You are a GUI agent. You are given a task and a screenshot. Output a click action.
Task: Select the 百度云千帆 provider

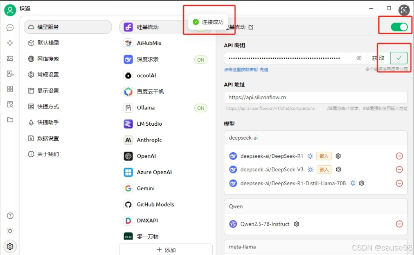(165, 92)
